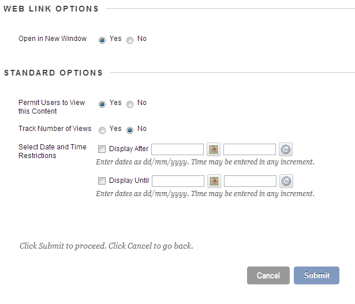Screen dimensions: 355x304
Task: Enable Yes for Track Number of Views
Action: pyautogui.click(x=102, y=130)
